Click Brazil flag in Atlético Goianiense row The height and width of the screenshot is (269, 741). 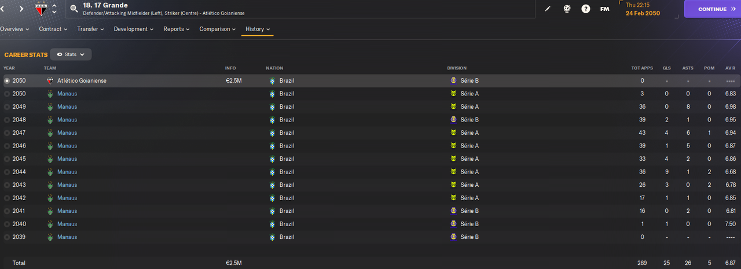[272, 81]
